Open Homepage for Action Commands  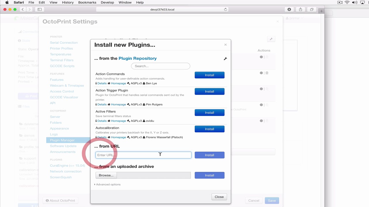[118, 83]
